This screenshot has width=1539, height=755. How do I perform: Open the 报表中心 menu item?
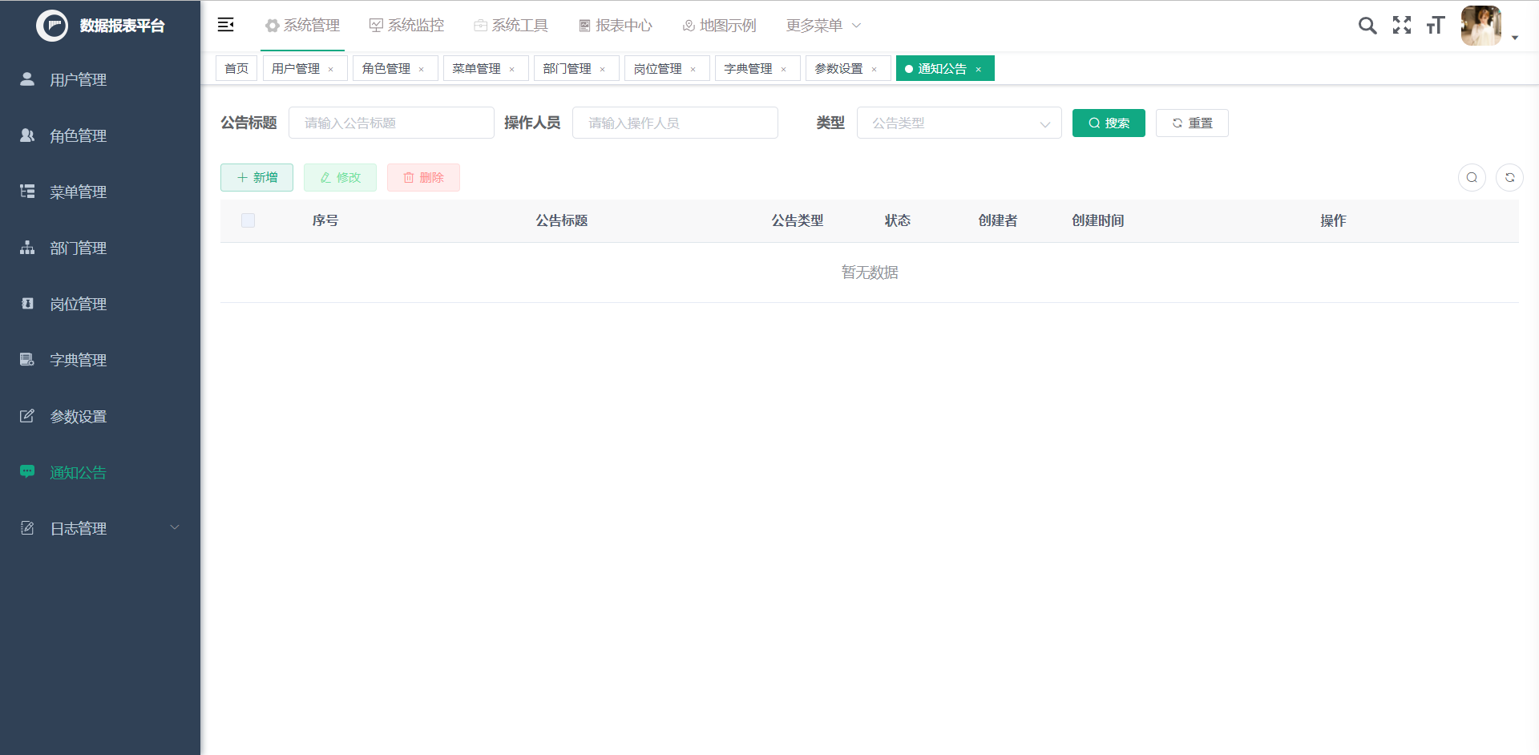pos(615,25)
